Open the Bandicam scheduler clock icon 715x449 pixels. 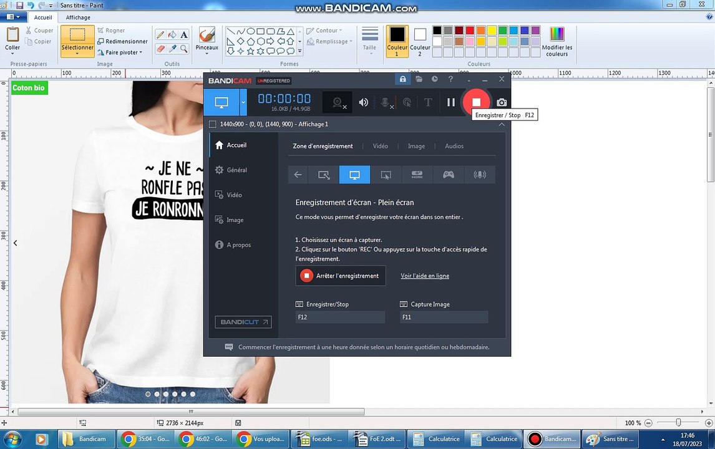click(x=435, y=79)
